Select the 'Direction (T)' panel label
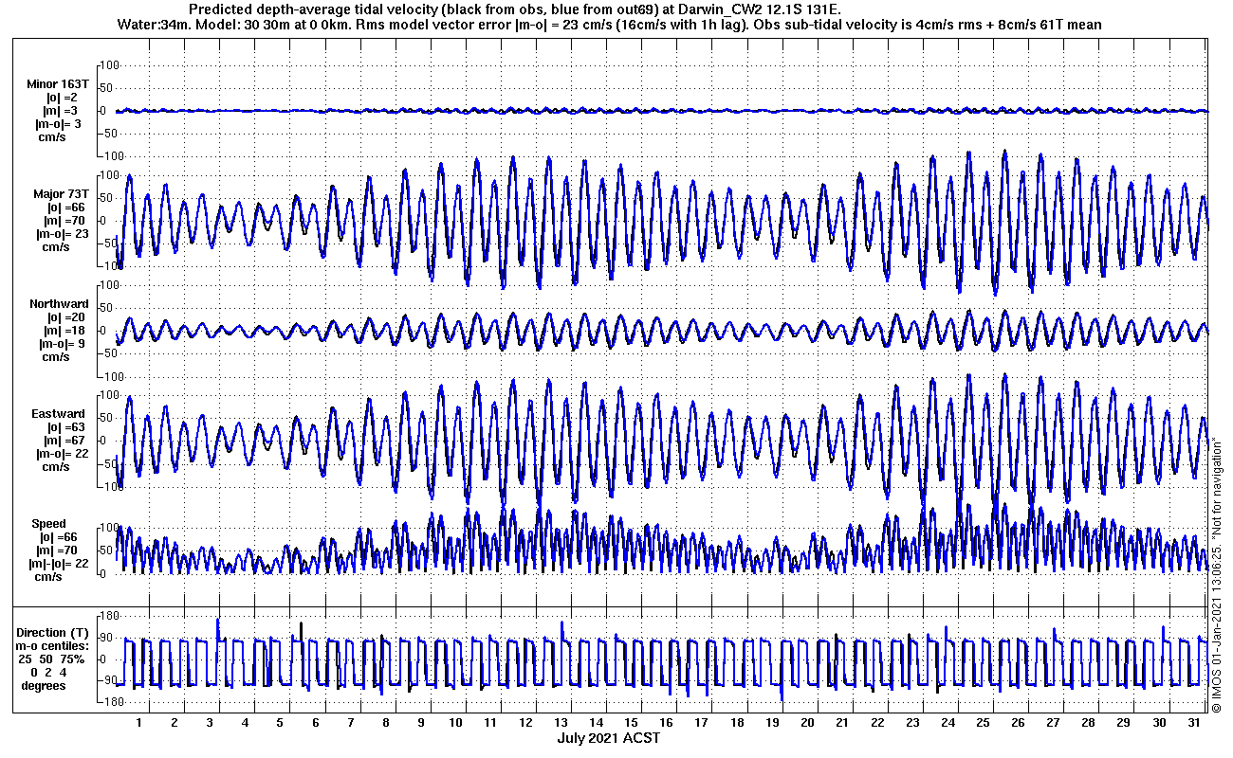1233x758 pixels. click(54, 632)
